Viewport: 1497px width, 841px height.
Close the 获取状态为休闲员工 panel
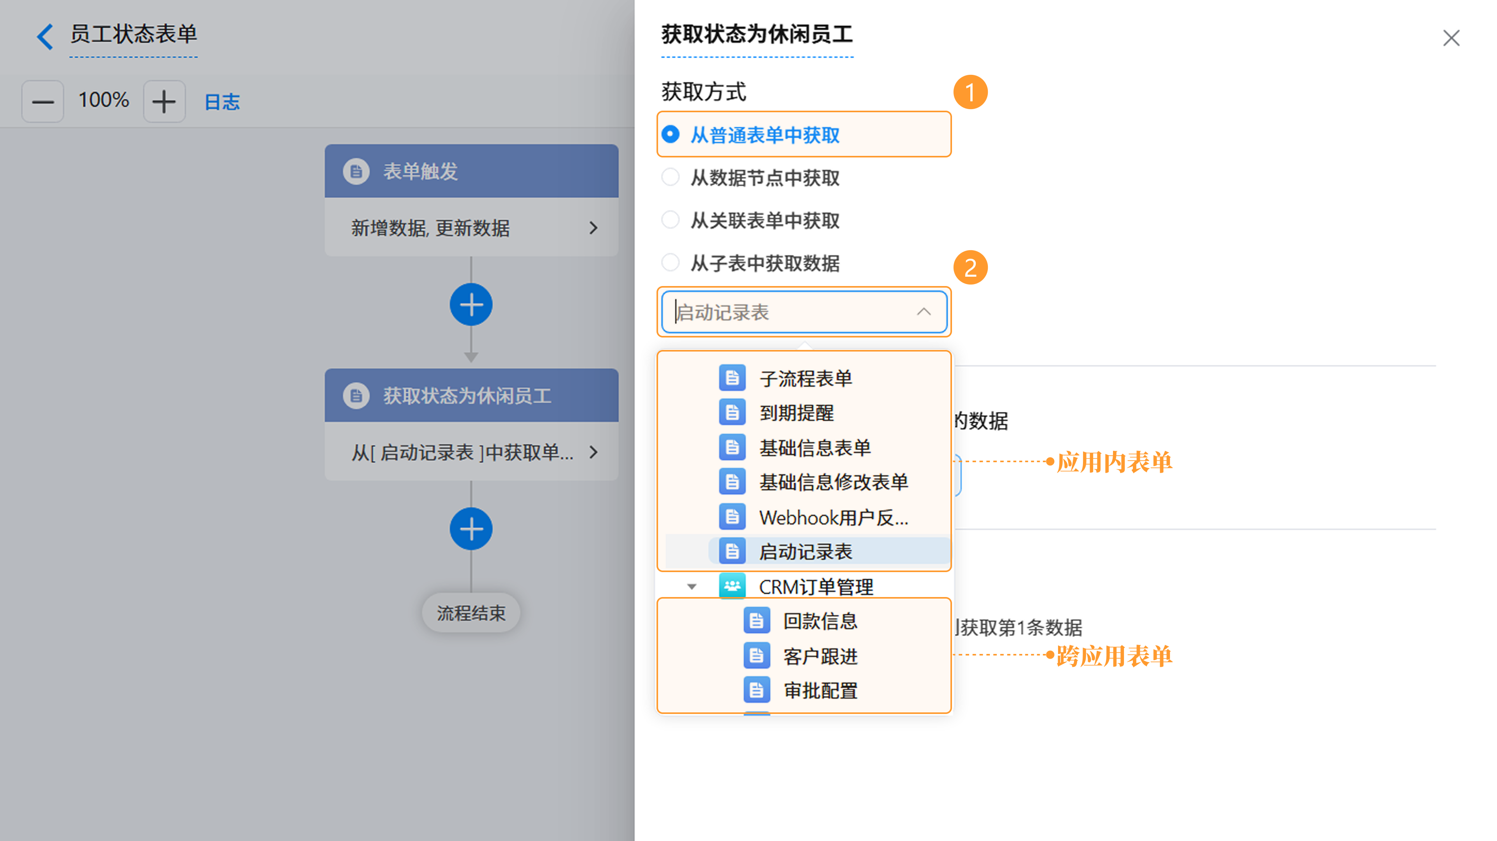pyautogui.click(x=1451, y=38)
